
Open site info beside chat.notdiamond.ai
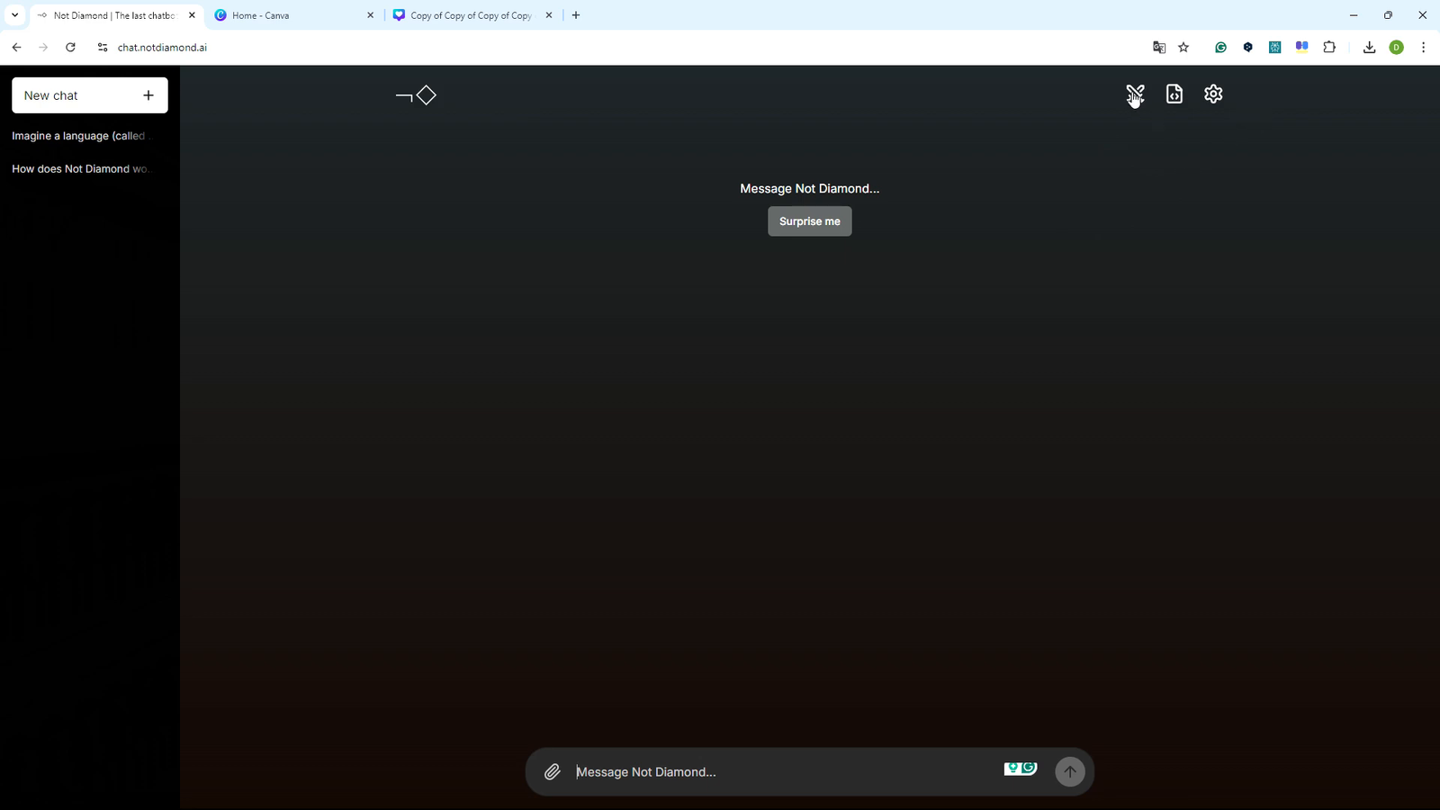pyautogui.click(x=102, y=47)
